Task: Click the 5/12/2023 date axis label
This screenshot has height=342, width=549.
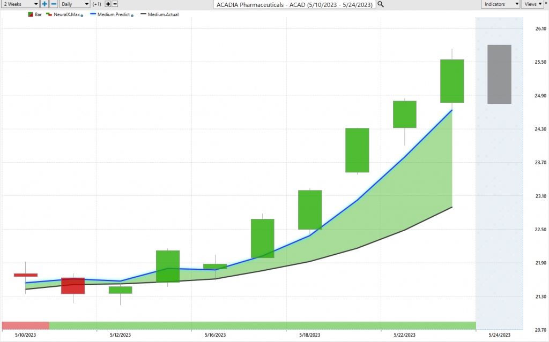Action: [x=120, y=335]
